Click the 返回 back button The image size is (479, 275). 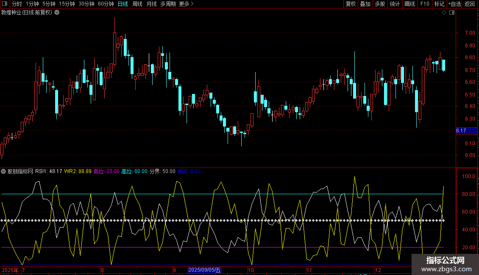coord(470,4)
